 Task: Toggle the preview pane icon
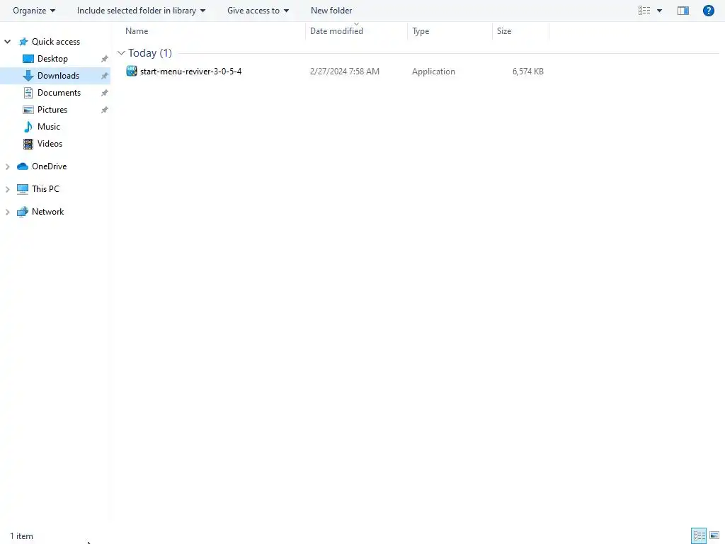683,10
